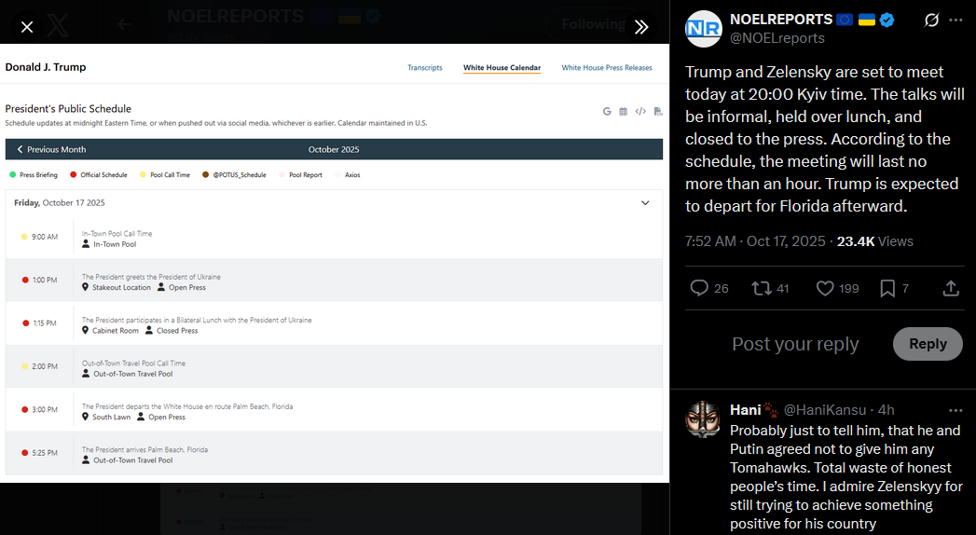Click the 'South Lawn' location label

coord(112,417)
